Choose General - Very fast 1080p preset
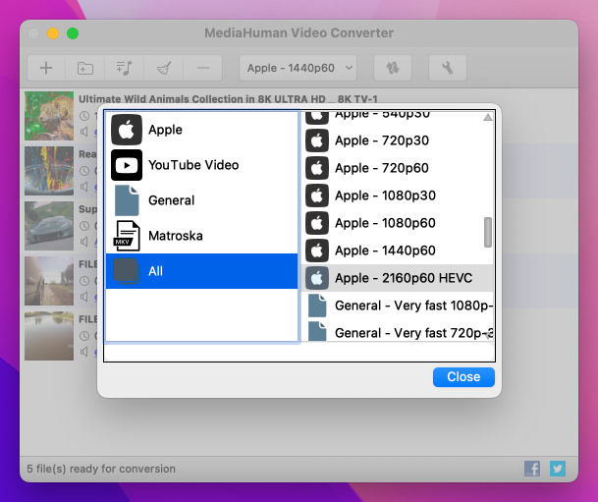Screen dimensions: 598x502 [412, 306]
